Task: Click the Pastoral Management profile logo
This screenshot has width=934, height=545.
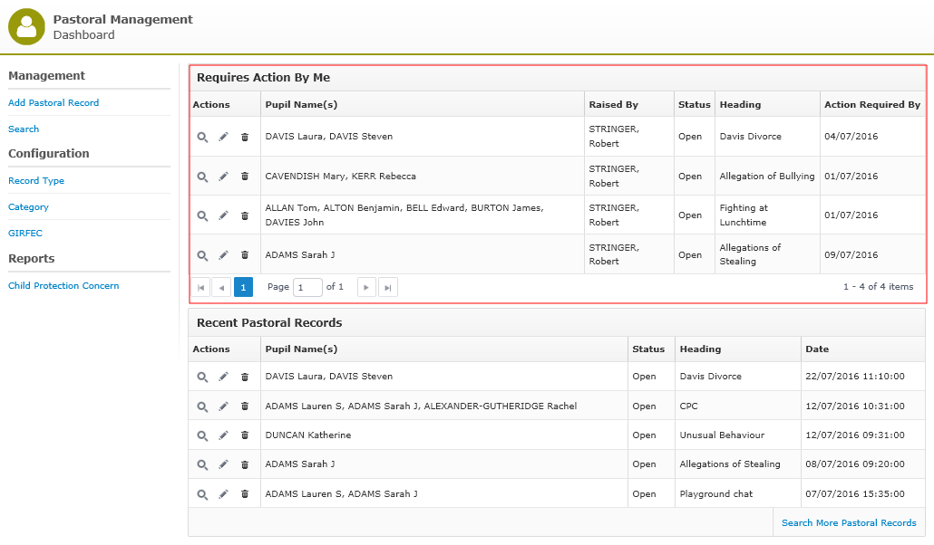Action: [26, 27]
